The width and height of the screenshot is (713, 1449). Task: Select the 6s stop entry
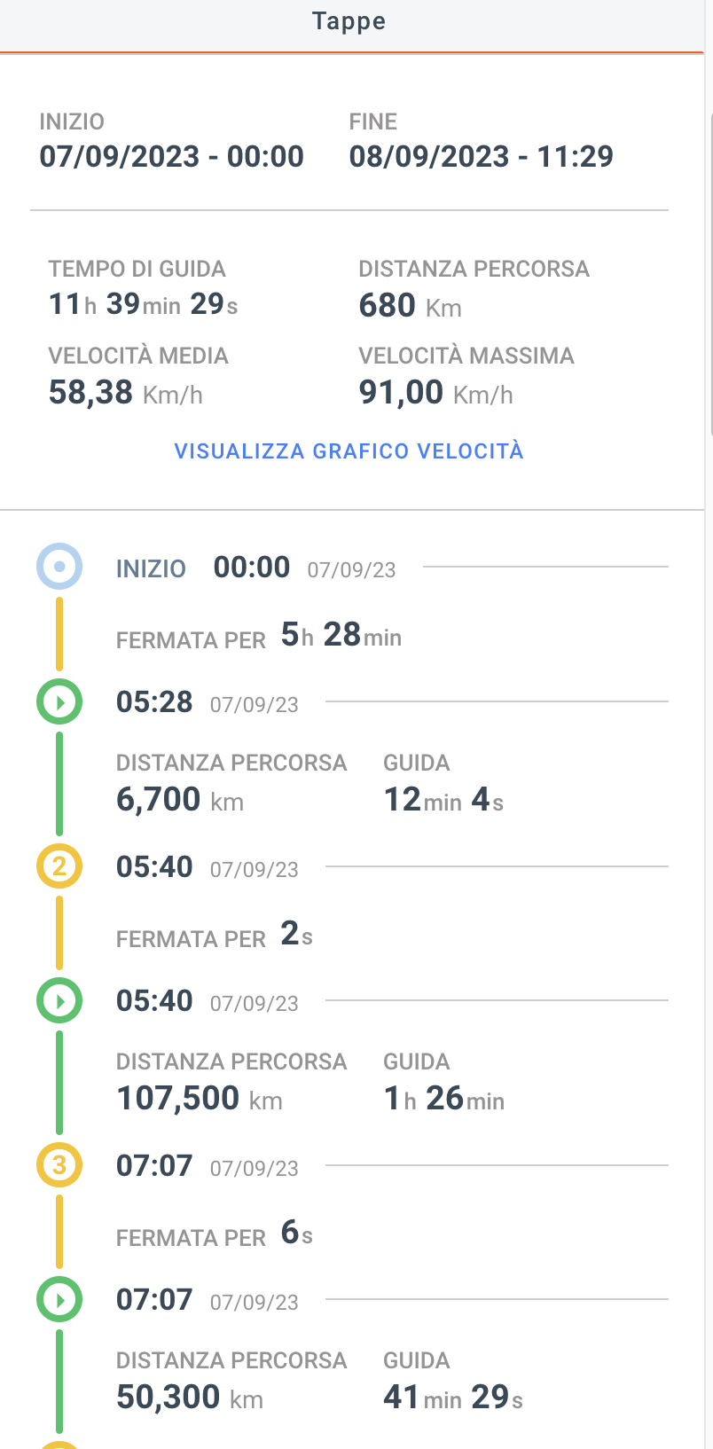pyautogui.click(x=215, y=1234)
